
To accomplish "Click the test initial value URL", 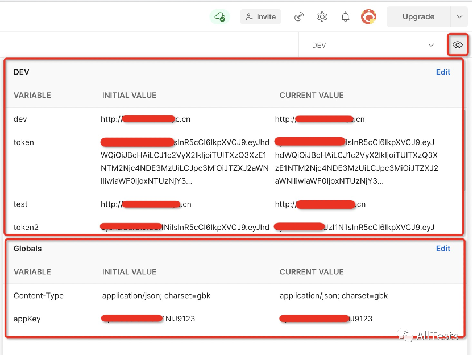I will pyautogui.click(x=146, y=204).
